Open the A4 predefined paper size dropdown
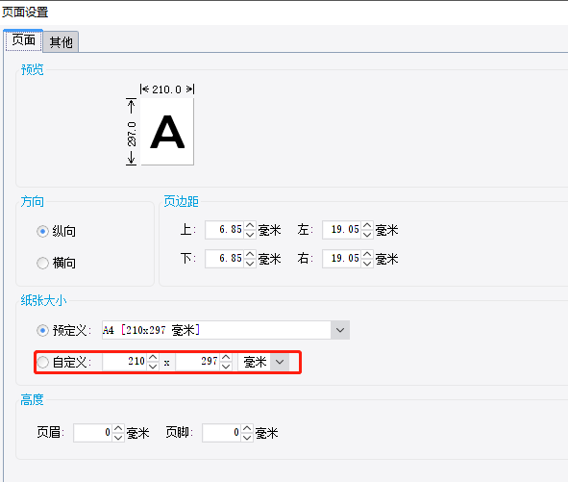 340,330
